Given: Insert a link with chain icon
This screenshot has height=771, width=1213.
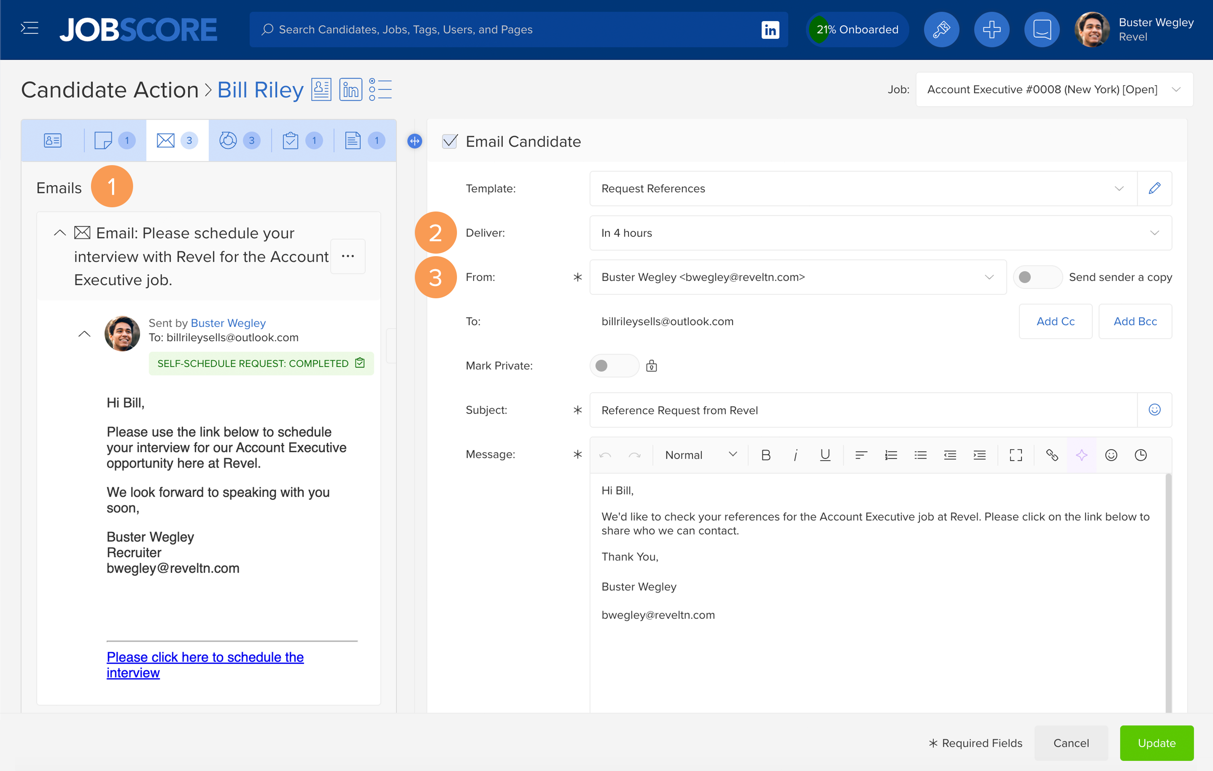Looking at the screenshot, I should (1052, 455).
